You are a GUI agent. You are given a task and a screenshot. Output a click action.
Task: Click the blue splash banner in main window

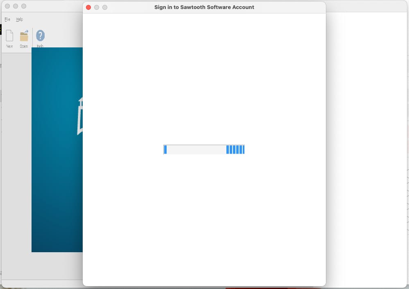[57, 150]
